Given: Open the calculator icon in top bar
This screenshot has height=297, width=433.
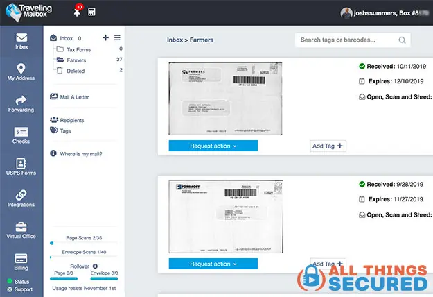Looking at the screenshot, I should coord(91,12).
